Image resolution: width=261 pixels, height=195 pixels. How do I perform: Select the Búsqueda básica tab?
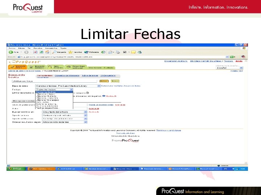(x=17, y=67)
